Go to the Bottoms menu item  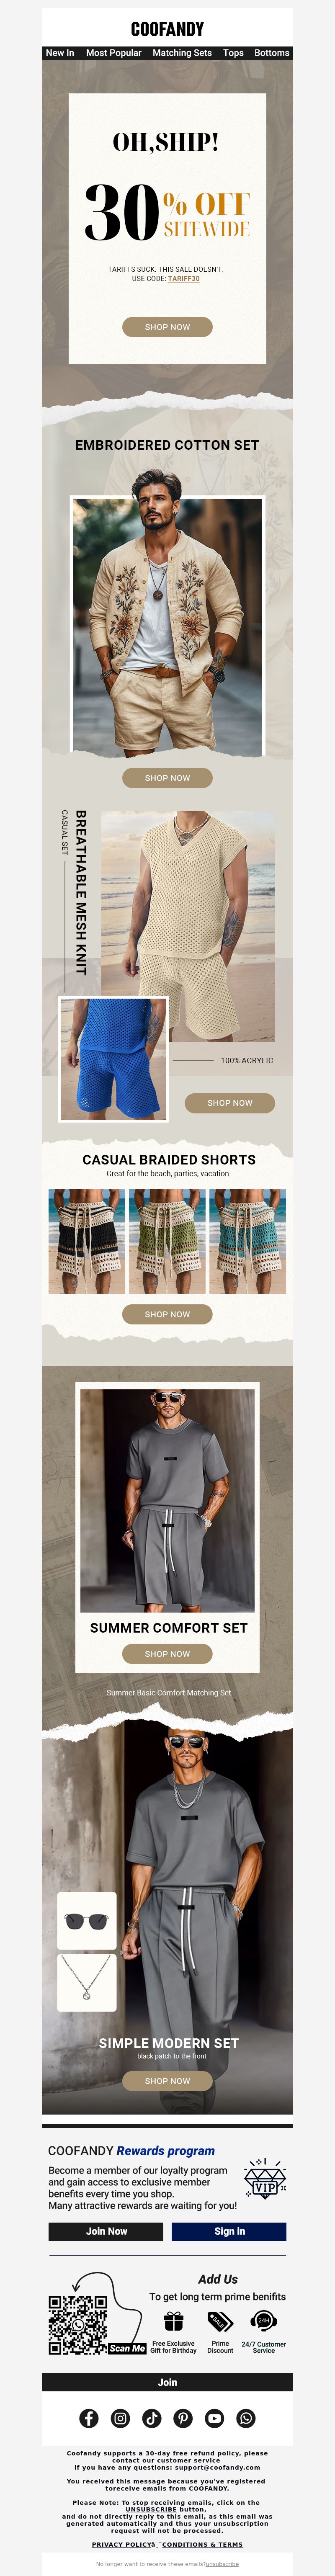[x=272, y=53]
